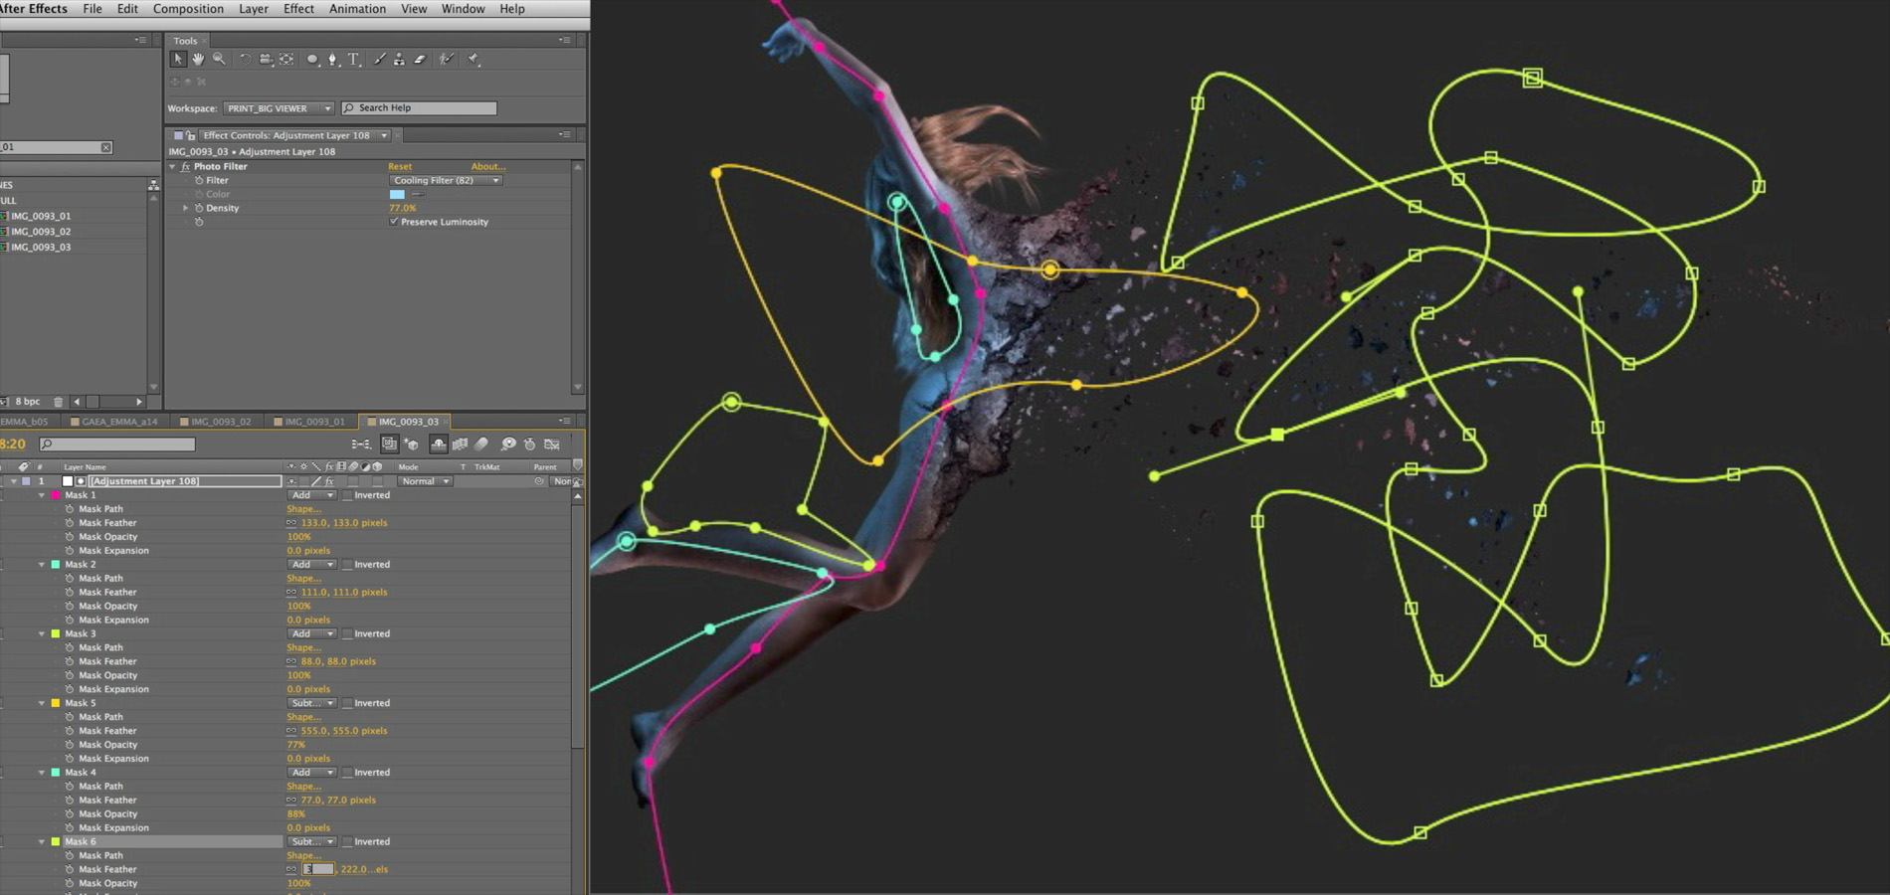Toggle Inverted checkbox for Mask 1

347,495
